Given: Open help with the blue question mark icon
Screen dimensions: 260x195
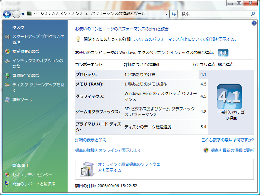Looking at the screenshot, I should (254, 23).
